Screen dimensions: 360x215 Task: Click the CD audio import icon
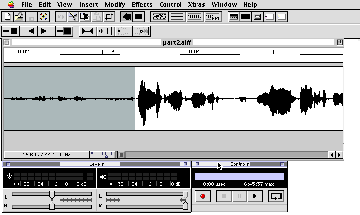coord(43,17)
